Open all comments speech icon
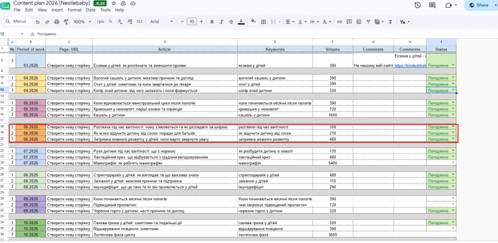Screen dimensions: 498x243 [x=432, y=5]
